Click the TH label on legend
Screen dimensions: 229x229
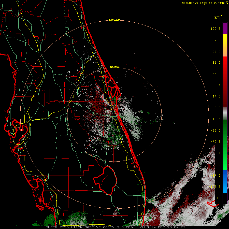tap(219, 198)
